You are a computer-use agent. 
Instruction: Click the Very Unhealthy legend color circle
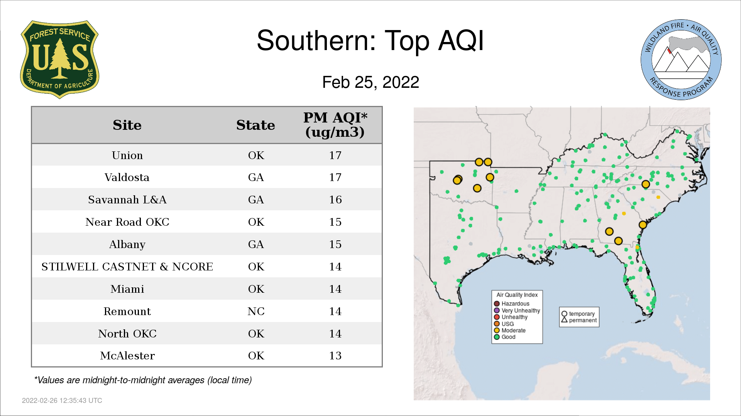(x=497, y=310)
